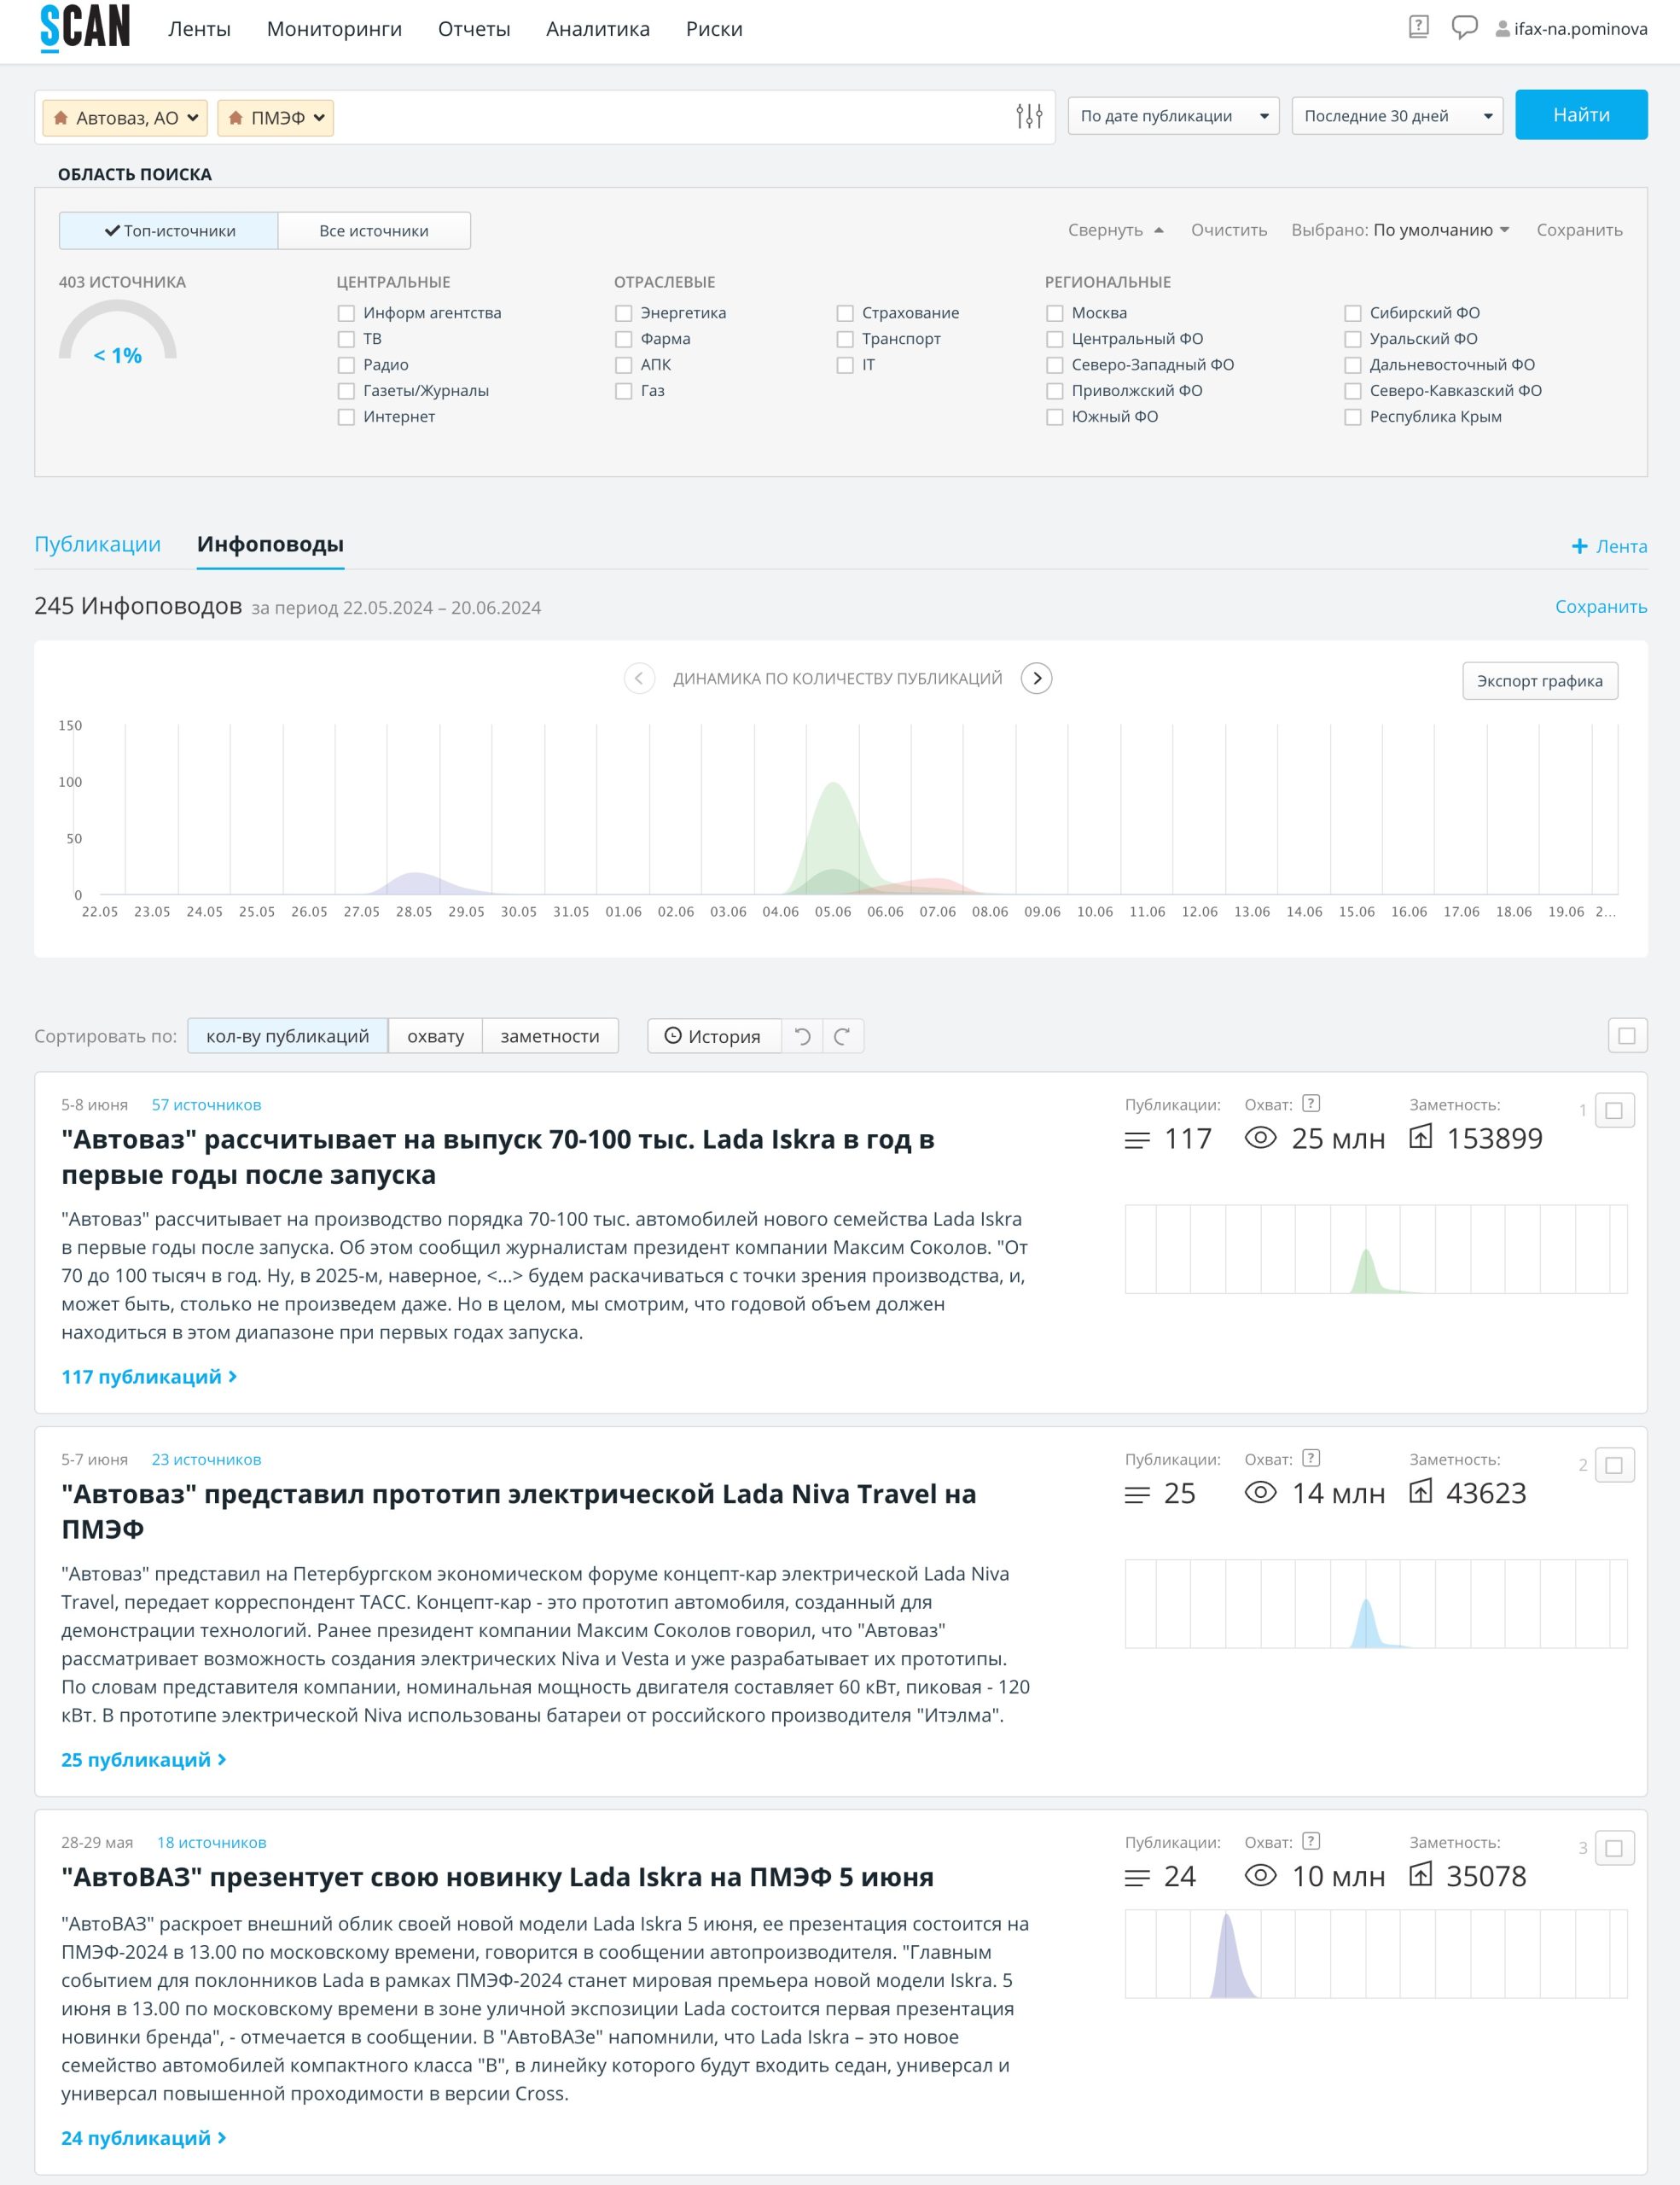Expand the 117 публикаций link
The height and width of the screenshot is (2185, 1680).
(x=149, y=1377)
